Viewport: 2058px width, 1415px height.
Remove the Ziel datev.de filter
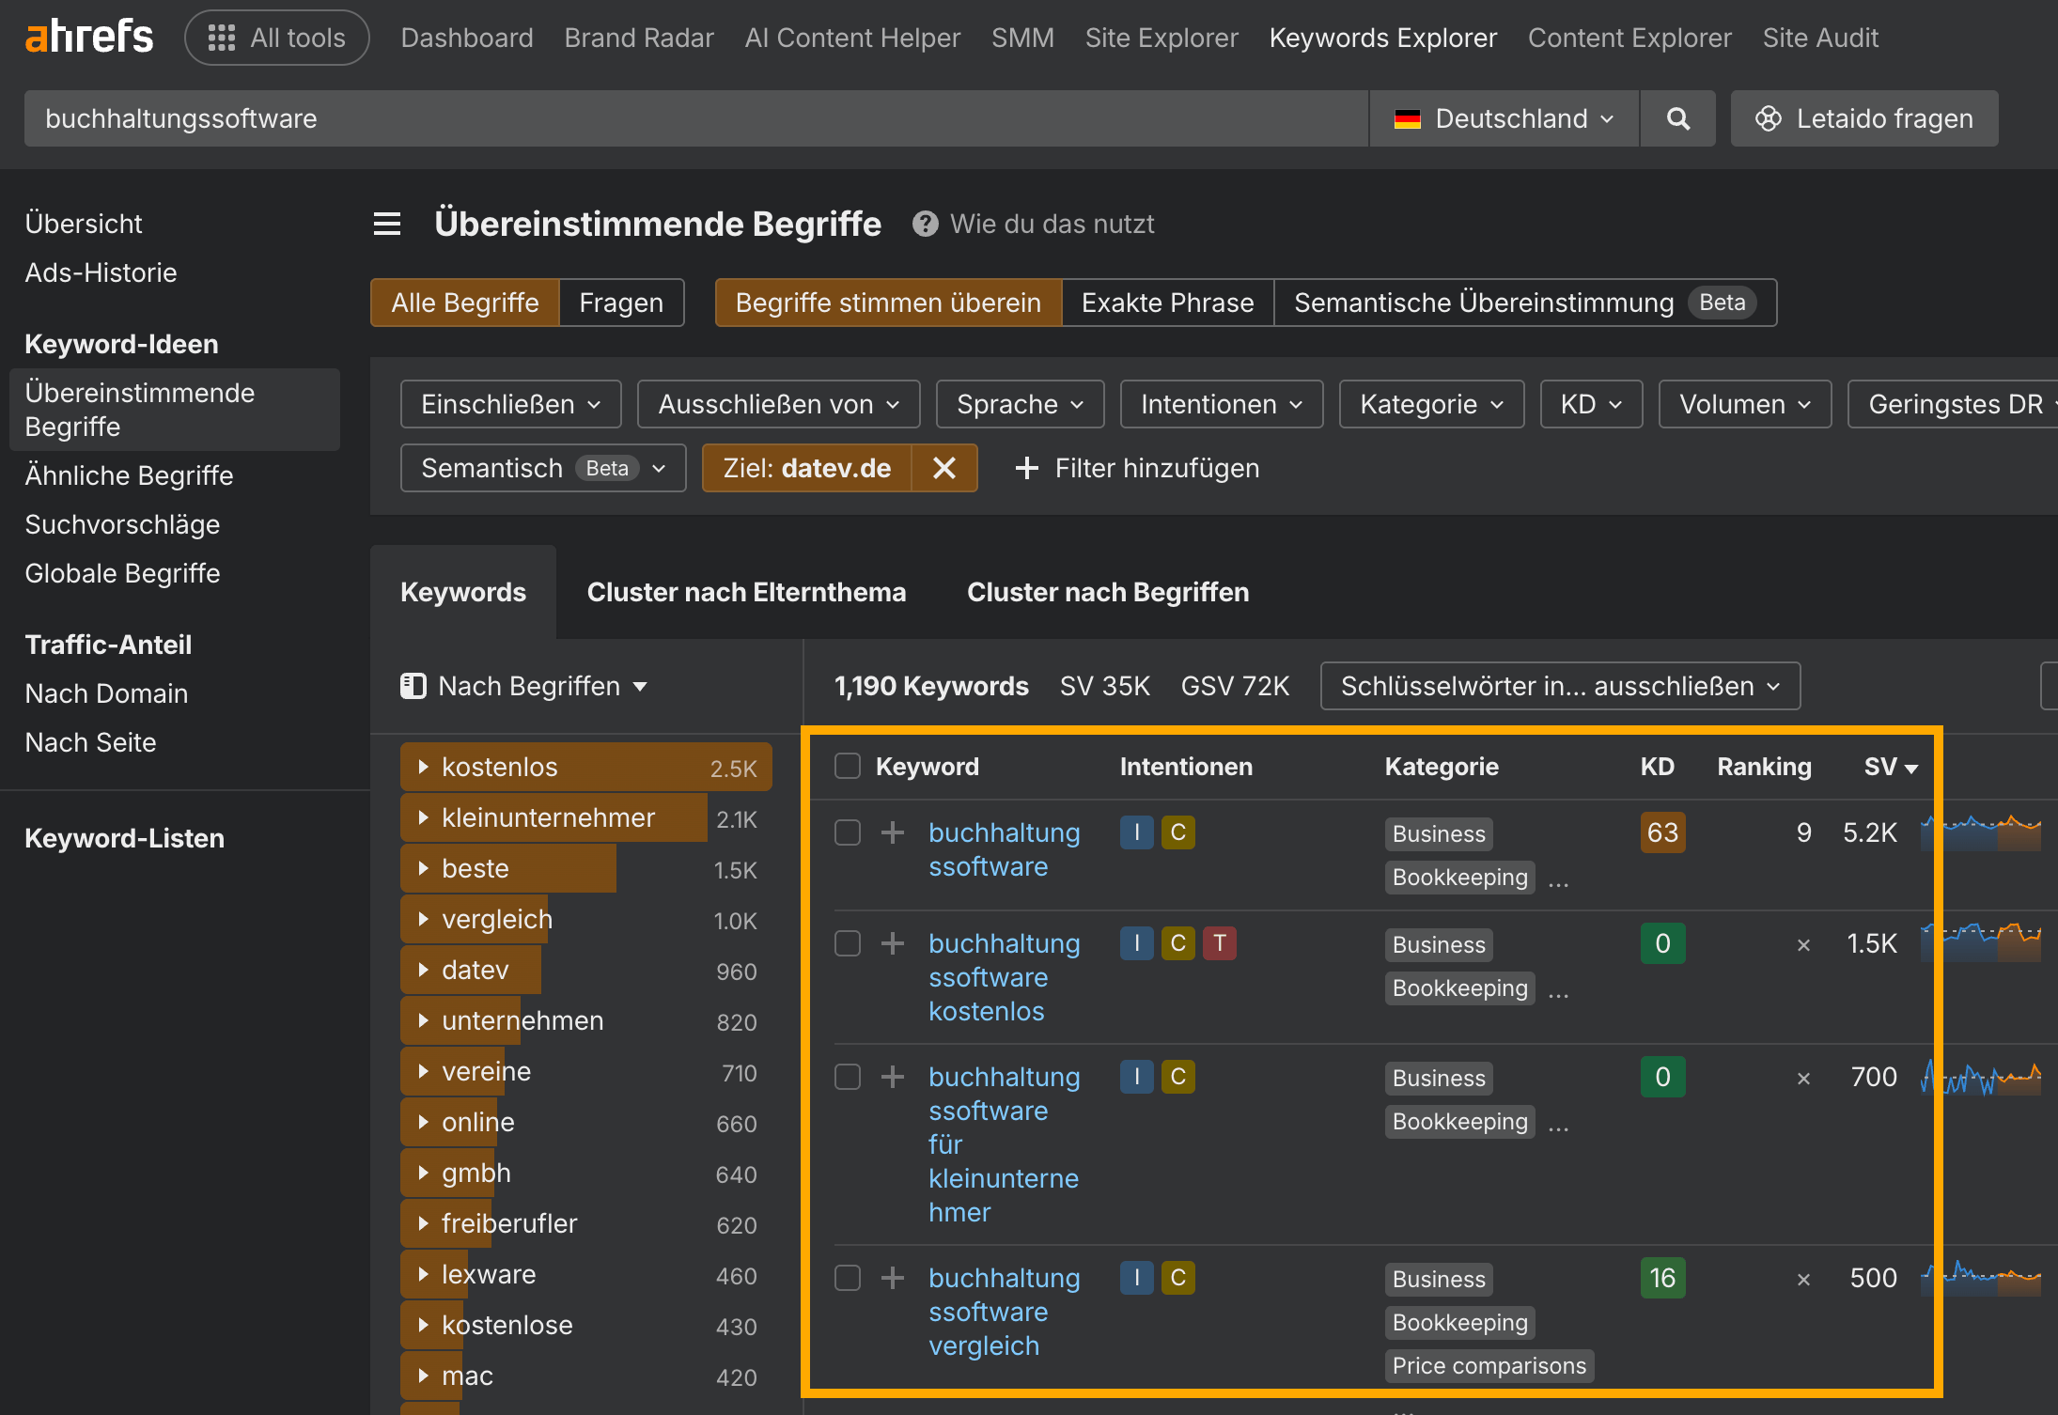(944, 468)
